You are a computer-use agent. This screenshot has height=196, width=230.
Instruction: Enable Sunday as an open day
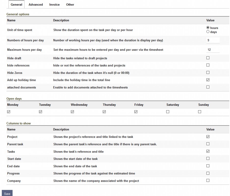200,112
